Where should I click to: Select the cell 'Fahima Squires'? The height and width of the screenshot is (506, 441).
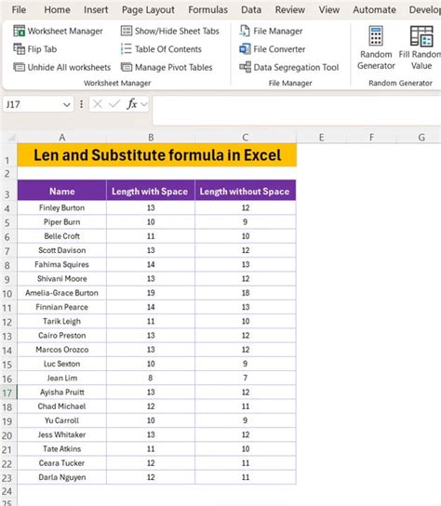pos(62,264)
